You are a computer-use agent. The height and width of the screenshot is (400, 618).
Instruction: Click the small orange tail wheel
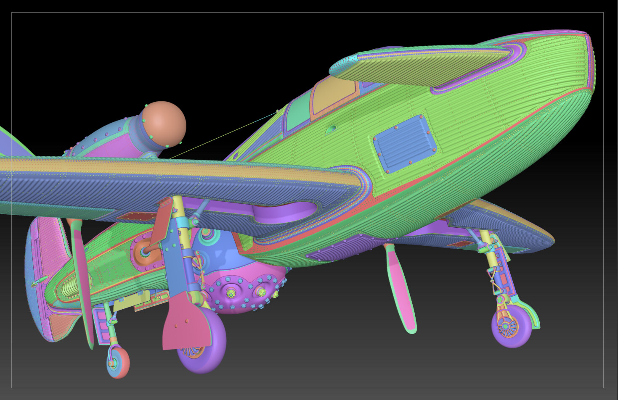point(118,362)
